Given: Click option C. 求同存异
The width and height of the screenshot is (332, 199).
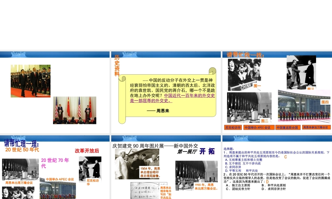Looking at the screenshot, I should (x=233, y=167).
